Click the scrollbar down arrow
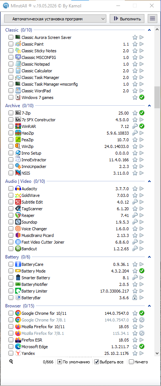The width and height of the screenshot is (161, 386). (x=157, y=353)
